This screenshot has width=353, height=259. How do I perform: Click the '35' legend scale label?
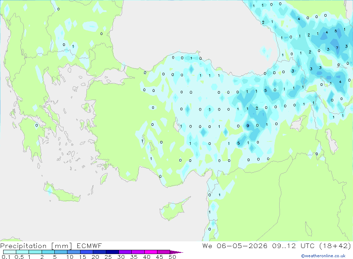134,257
